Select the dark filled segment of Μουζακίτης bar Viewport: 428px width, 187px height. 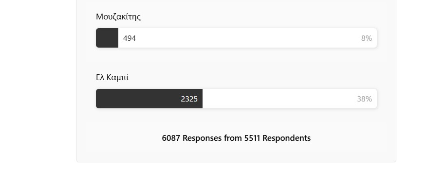click(107, 38)
